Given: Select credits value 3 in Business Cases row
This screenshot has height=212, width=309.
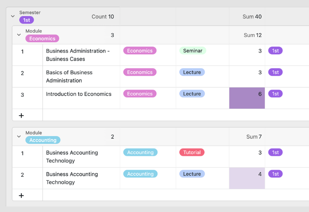Looking at the screenshot, I should 260,51.
